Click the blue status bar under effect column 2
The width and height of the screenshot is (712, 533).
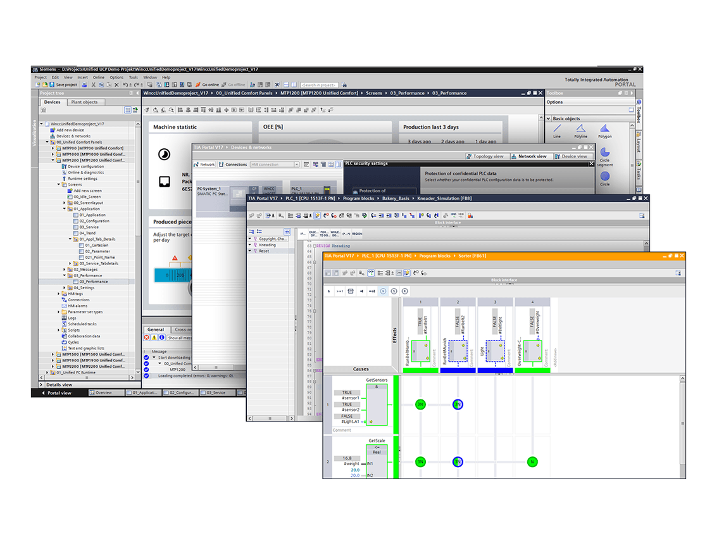pyautogui.click(x=458, y=370)
